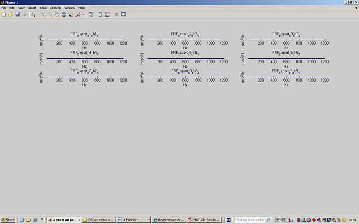Click the Print Figure icon
This screenshot has height=224, width=359.
24,14
